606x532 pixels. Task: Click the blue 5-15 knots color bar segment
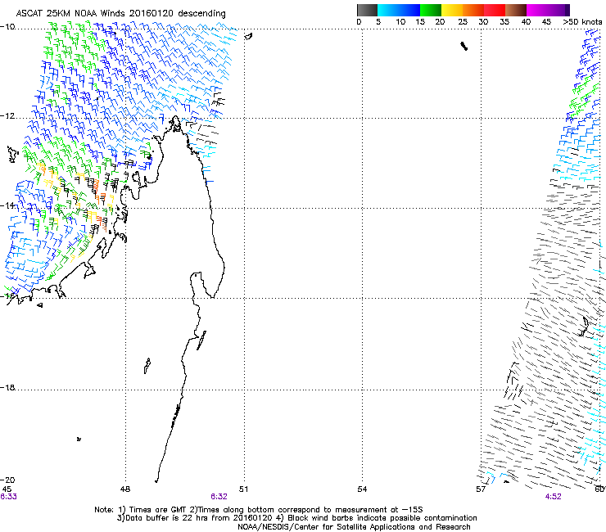[399, 10]
